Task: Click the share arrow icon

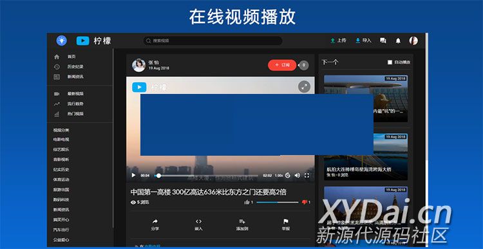Action: tap(155, 221)
